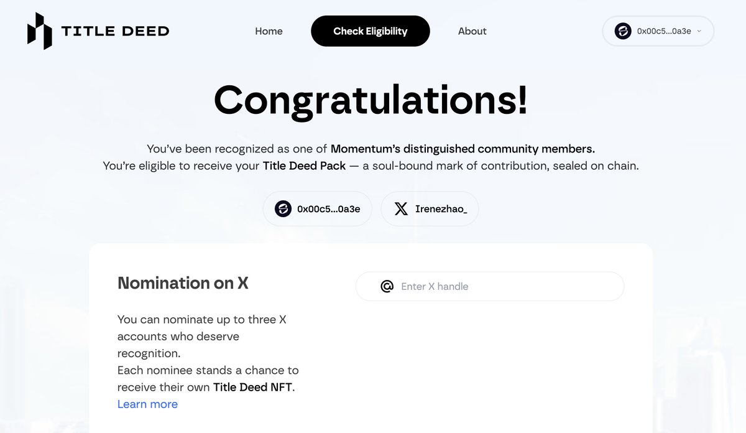Image resolution: width=746 pixels, height=433 pixels.
Task: Click the Congratulations! heading
Action: point(371,100)
